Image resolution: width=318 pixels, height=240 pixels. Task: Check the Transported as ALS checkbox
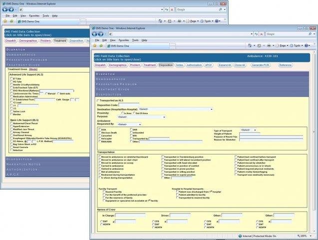[x=98, y=100]
